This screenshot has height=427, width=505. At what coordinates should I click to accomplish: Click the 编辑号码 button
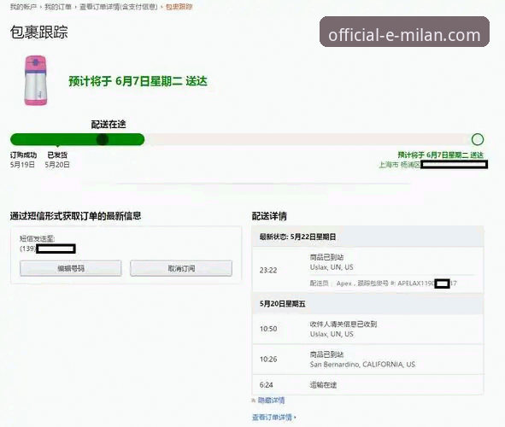click(71, 268)
